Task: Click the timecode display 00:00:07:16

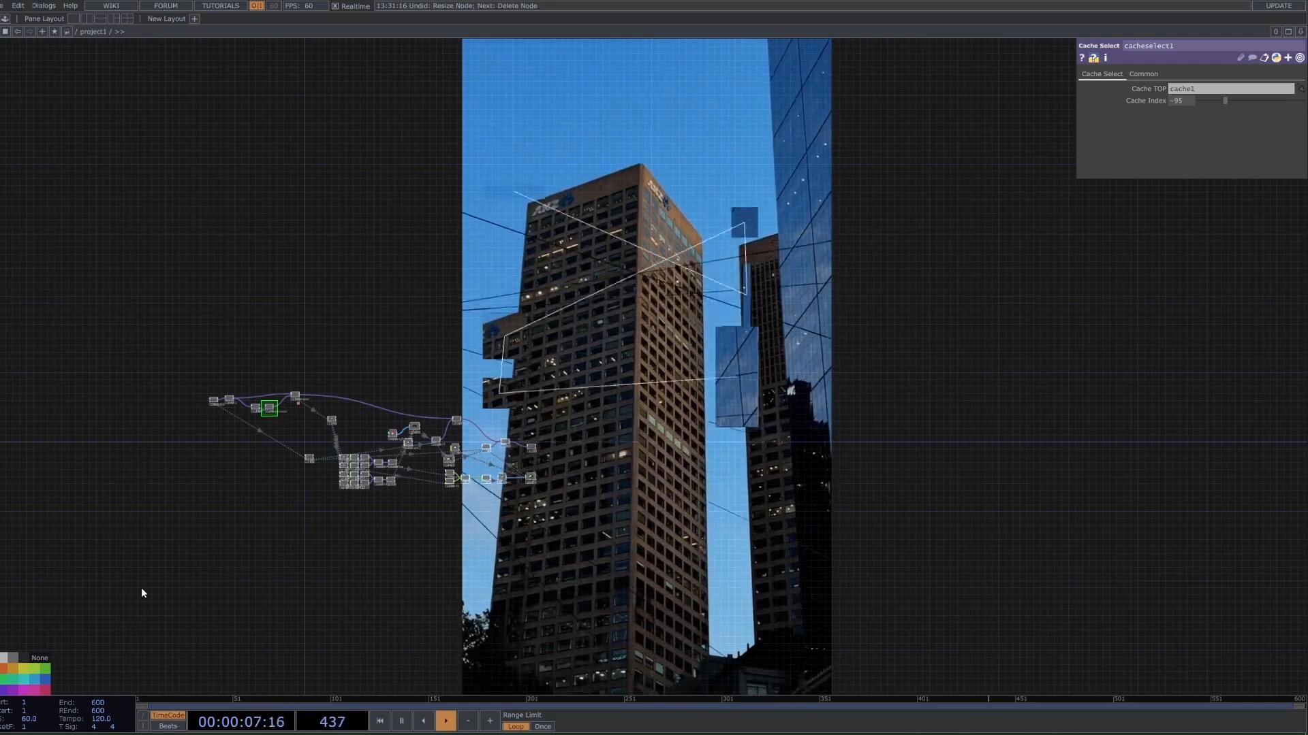Action: tap(241, 721)
